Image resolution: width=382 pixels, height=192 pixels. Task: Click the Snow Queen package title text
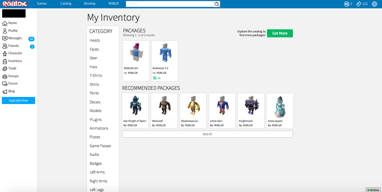pyautogui.click(x=275, y=121)
